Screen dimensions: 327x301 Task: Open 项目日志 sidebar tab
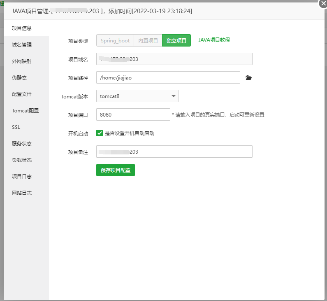tap(26, 177)
